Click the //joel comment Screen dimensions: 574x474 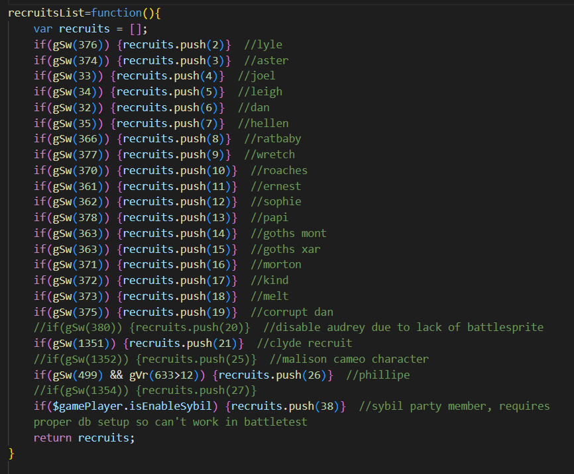point(257,75)
